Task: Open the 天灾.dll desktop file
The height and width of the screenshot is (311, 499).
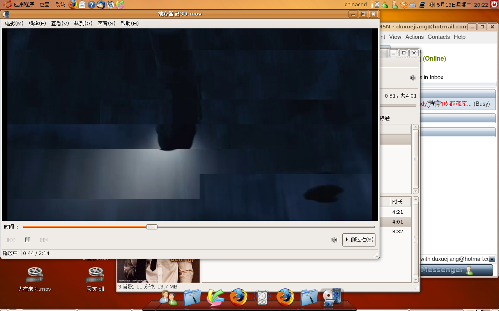Action: [x=96, y=279]
